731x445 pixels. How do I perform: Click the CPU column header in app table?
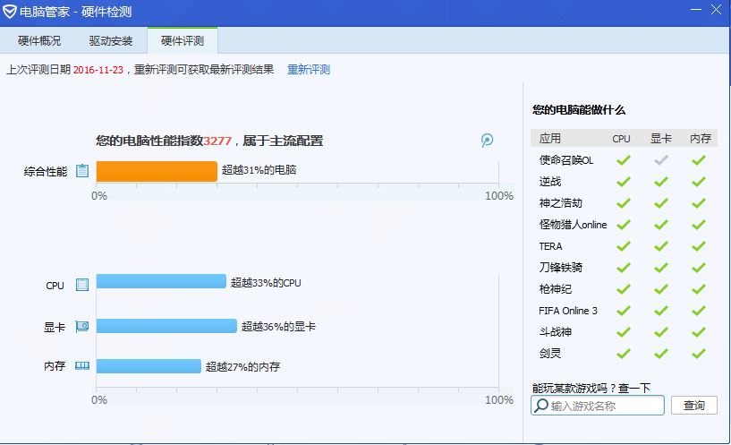tap(621, 139)
